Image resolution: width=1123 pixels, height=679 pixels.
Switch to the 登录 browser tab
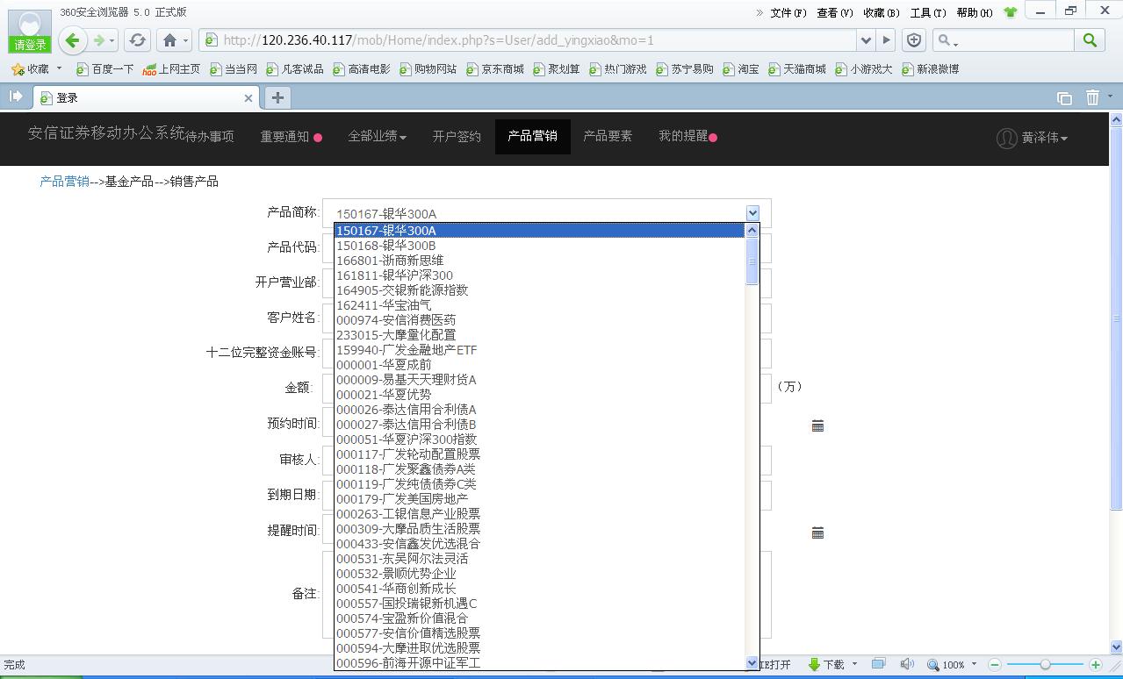click(147, 97)
